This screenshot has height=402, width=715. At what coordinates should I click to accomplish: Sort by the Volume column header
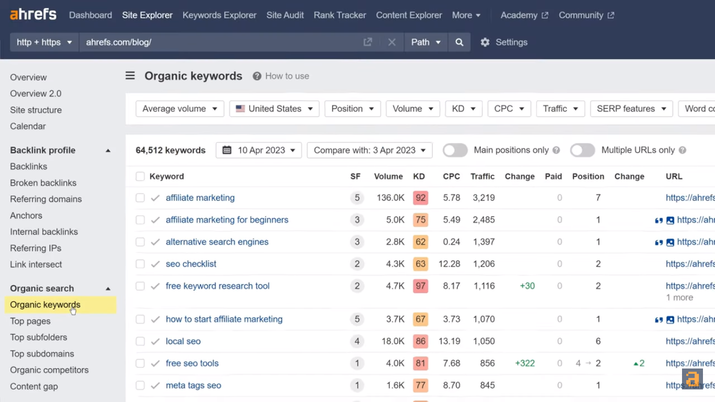pos(388,176)
